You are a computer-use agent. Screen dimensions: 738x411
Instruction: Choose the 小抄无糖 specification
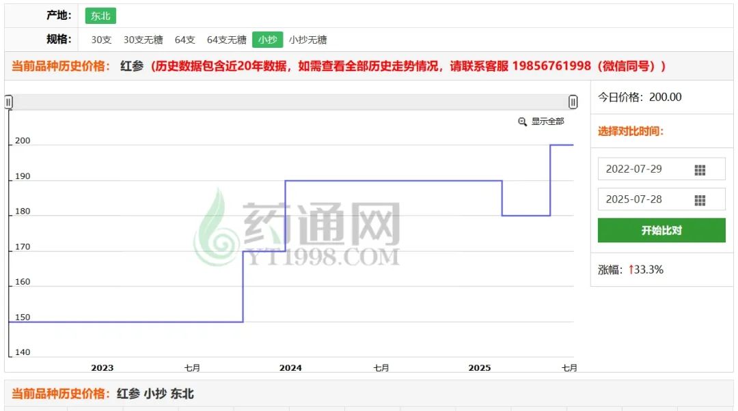click(x=307, y=40)
